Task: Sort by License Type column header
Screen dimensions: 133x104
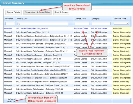Action: click(x=80, y=19)
